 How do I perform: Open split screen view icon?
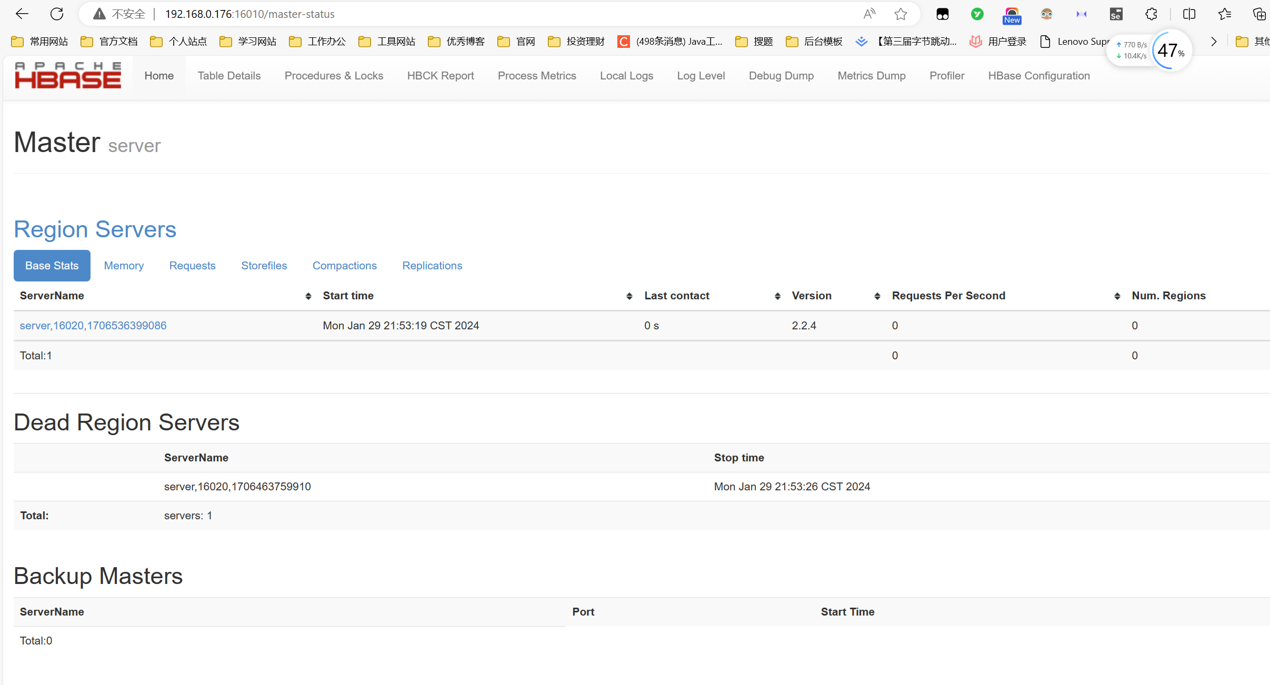tap(1189, 14)
